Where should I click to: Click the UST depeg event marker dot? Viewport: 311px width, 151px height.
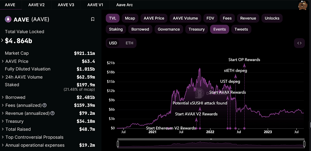230,128
